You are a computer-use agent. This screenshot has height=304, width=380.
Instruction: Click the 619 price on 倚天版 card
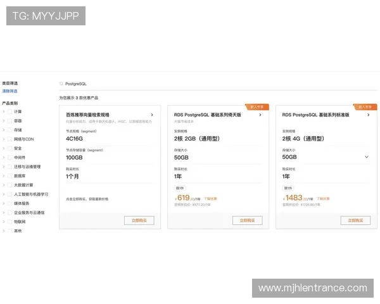pos(184,198)
